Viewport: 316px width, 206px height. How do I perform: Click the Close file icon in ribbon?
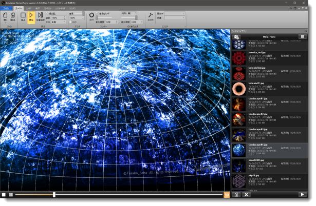(13, 15)
